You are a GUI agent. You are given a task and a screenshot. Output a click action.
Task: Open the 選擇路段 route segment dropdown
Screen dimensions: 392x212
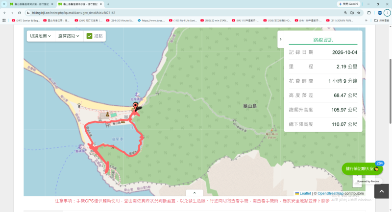(x=69, y=36)
